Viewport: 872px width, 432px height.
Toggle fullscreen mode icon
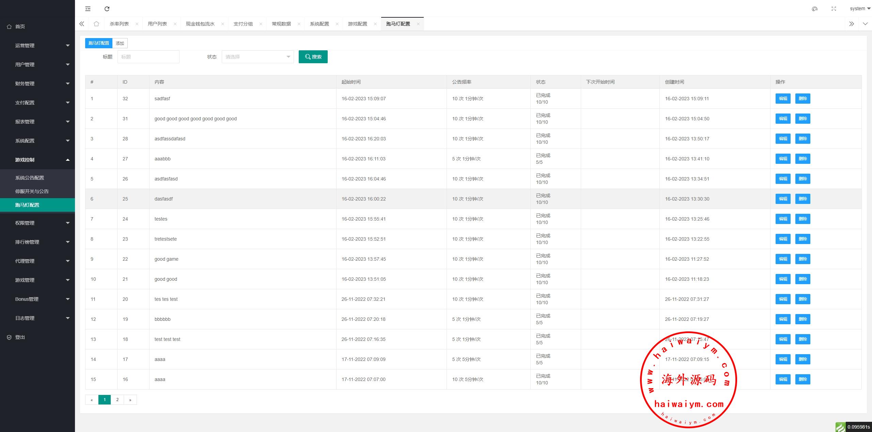click(834, 9)
